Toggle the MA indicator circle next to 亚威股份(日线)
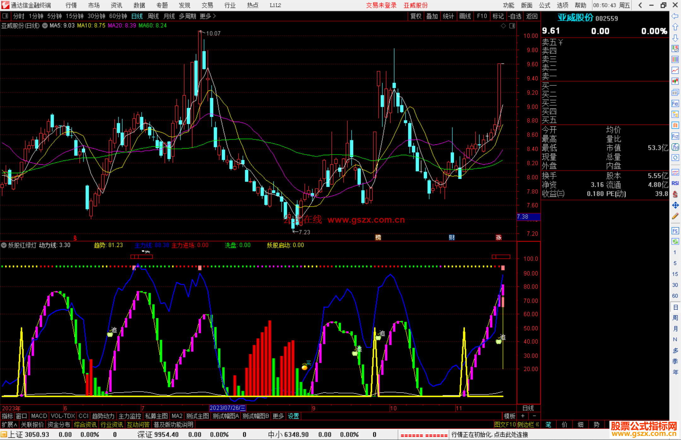Screen dimensions: 681x440 coord(45,26)
